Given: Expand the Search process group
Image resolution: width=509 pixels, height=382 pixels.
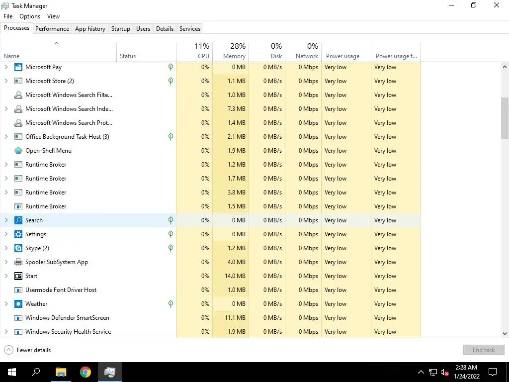Looking at the screenshot, I should 6,220.
